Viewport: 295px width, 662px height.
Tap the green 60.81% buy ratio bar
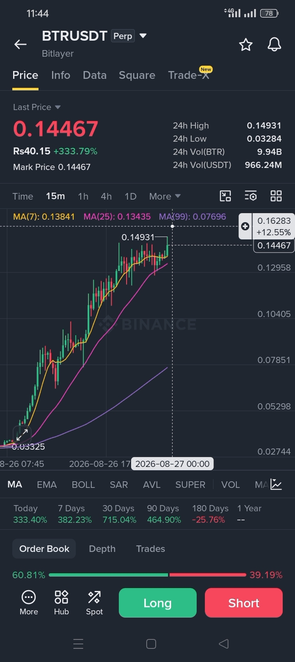tap(108, 575)
